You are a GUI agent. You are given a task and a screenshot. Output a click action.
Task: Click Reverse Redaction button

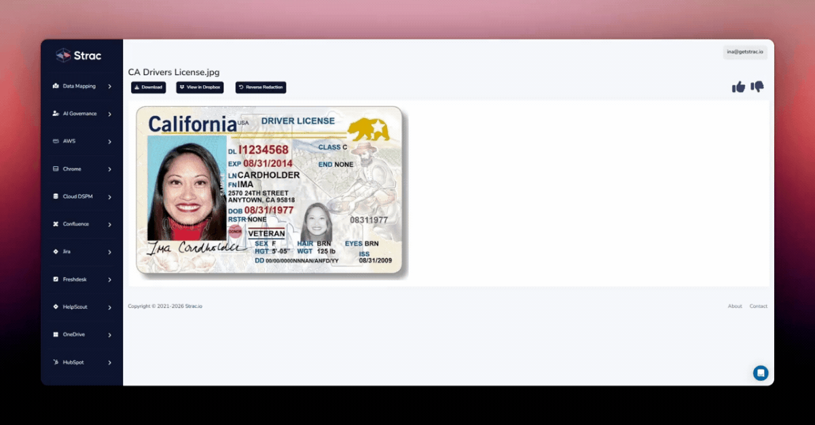point(261,87)
